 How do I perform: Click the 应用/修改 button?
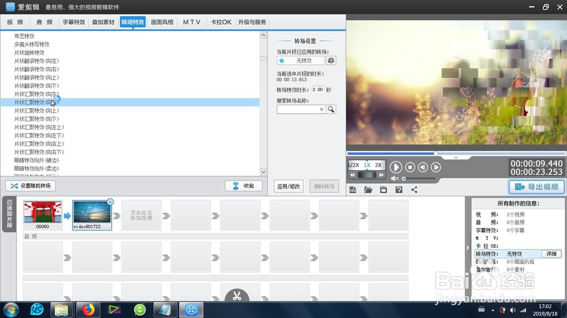point(289,186)
